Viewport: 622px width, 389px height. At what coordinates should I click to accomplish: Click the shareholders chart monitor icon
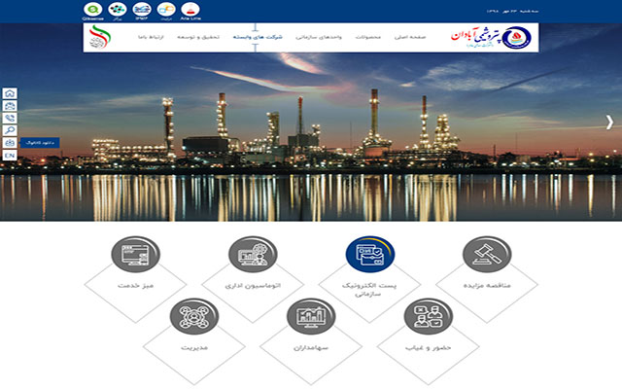[311, 316]
